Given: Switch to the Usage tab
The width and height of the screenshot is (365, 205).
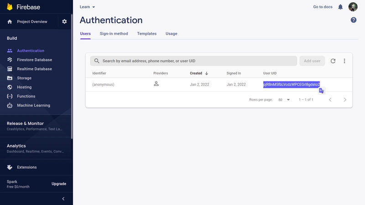Looking at the screenshot, I should (172, 34).
